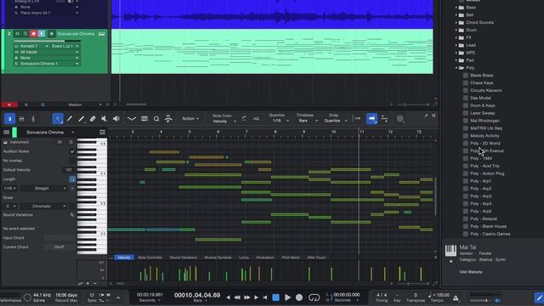Select the Mute tool
Image resolution: width=544 pixels, height=306 pixels.
point(104,119)
